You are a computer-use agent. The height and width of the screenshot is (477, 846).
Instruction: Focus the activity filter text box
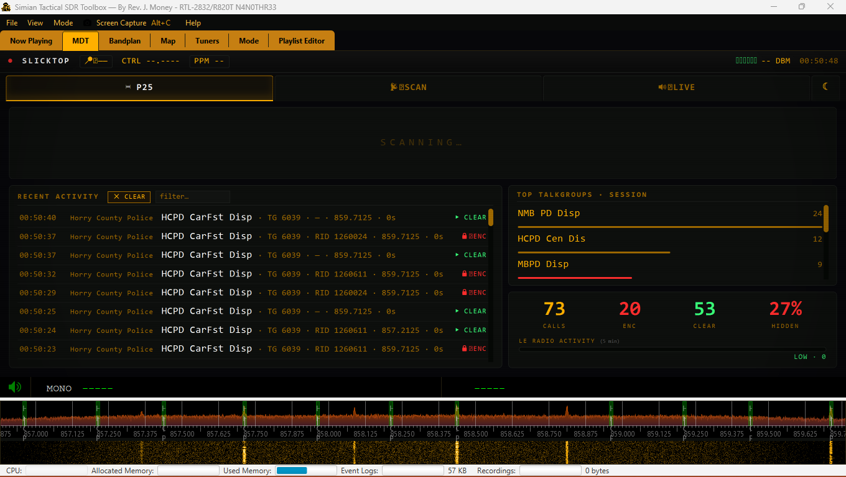click(x=193, y=197)
